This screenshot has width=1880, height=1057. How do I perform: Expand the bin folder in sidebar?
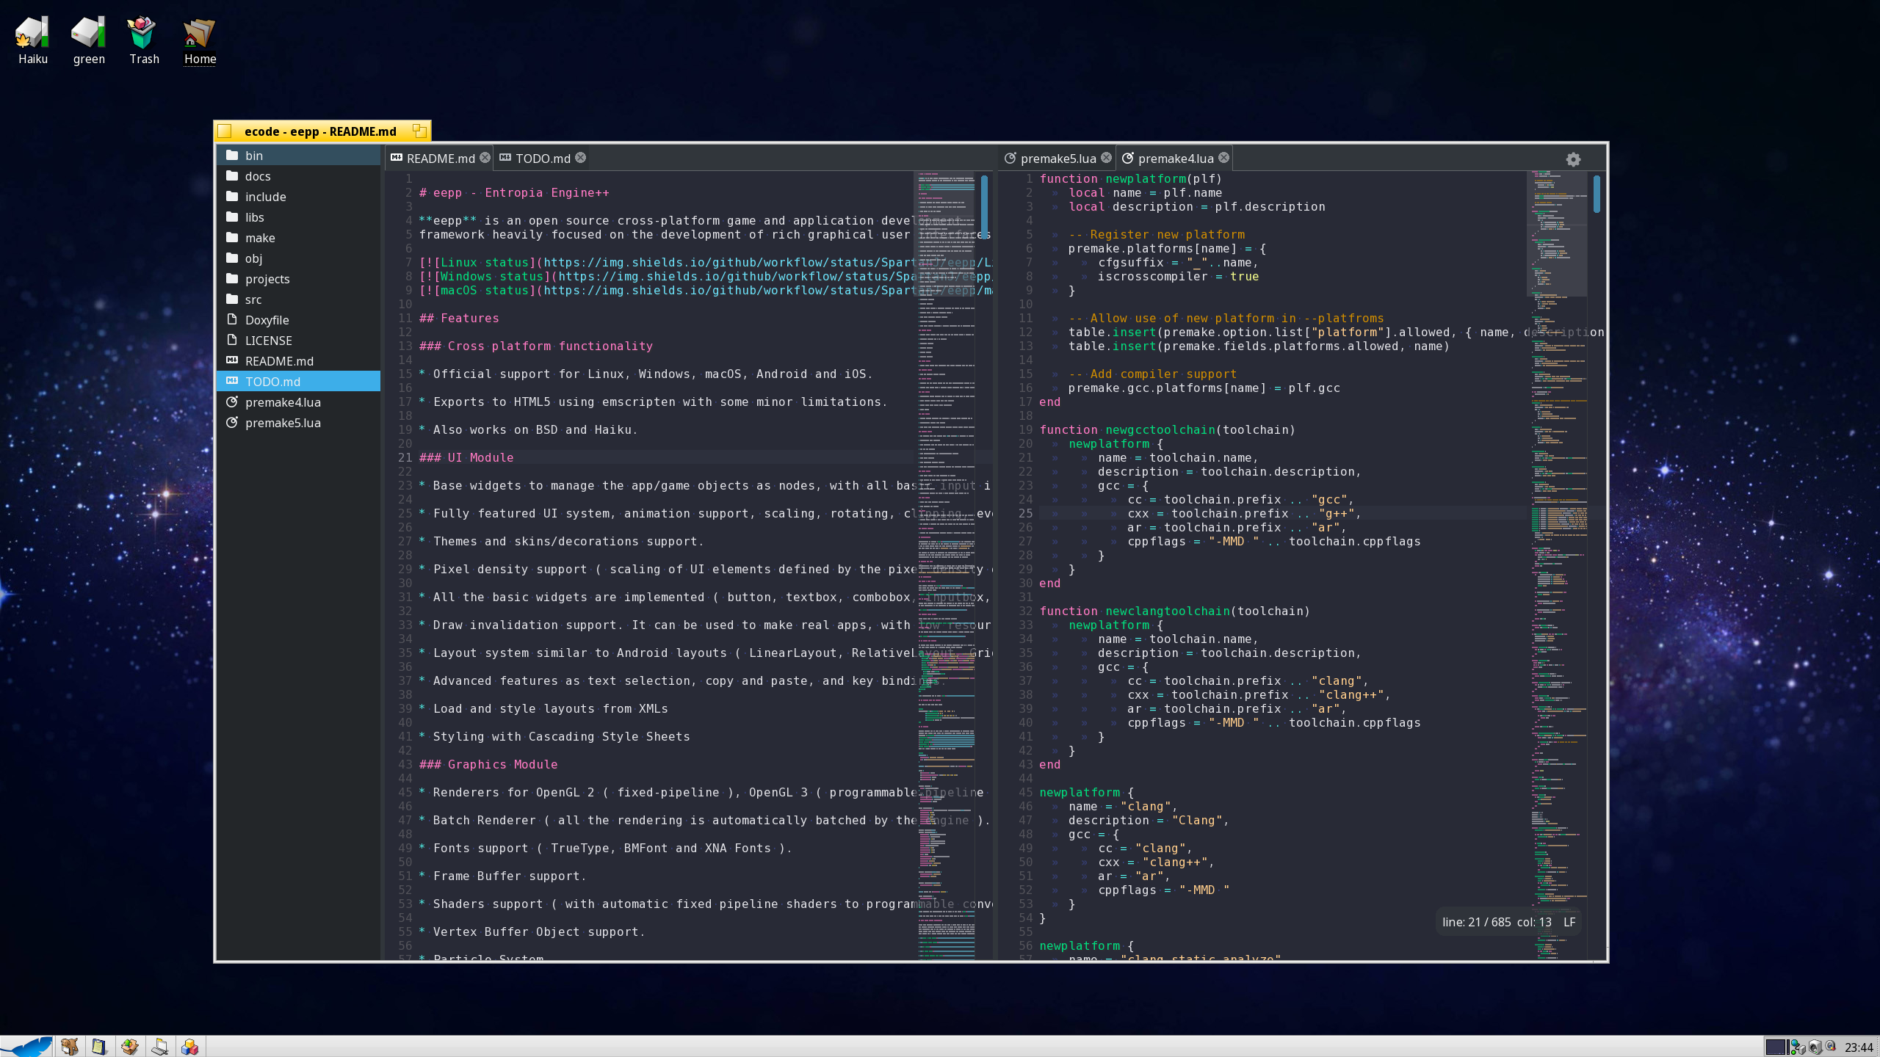coord(254,156)
